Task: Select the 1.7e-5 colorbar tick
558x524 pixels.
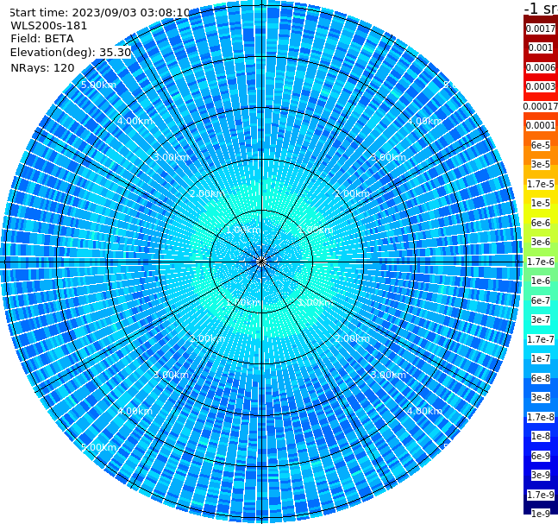Action: (541, 184)
